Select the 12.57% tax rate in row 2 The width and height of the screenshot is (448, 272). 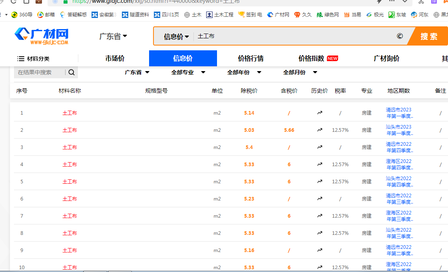[340, 130]
